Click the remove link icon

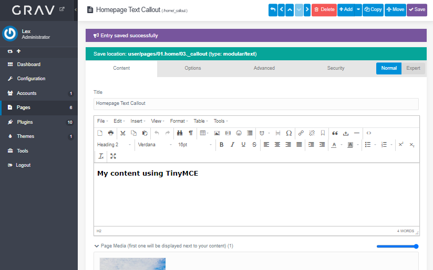312,133
